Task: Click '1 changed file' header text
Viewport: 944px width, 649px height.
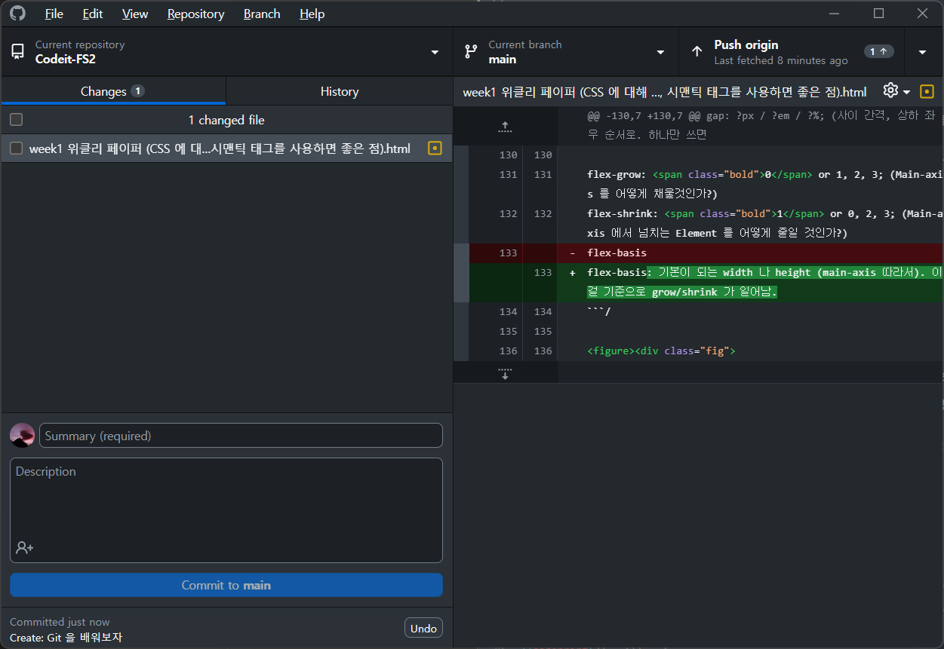Action: pyautogui.click(x=226, y=120)
